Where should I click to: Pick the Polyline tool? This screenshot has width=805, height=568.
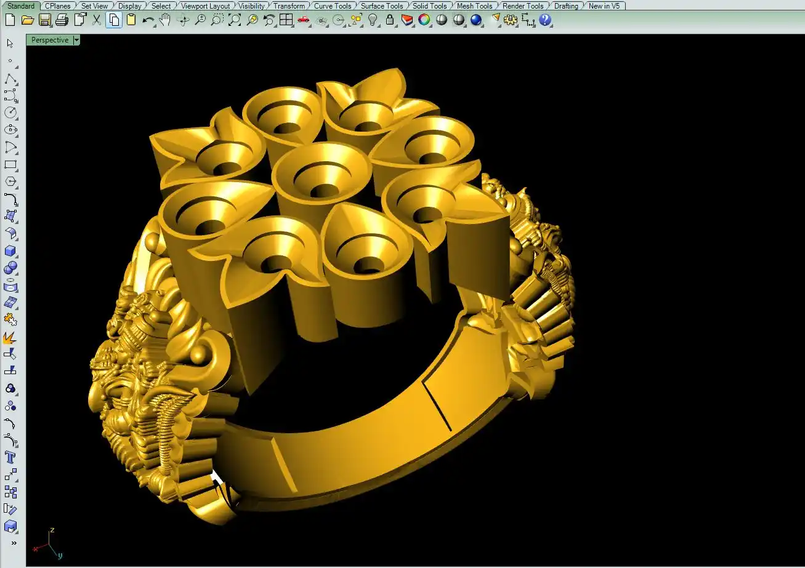click(x=10, y=79)
